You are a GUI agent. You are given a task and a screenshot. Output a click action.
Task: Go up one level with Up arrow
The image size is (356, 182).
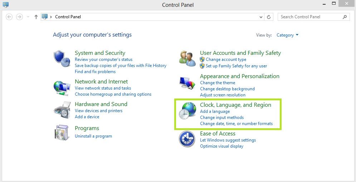pyautogui.click(x=36, y=17)
